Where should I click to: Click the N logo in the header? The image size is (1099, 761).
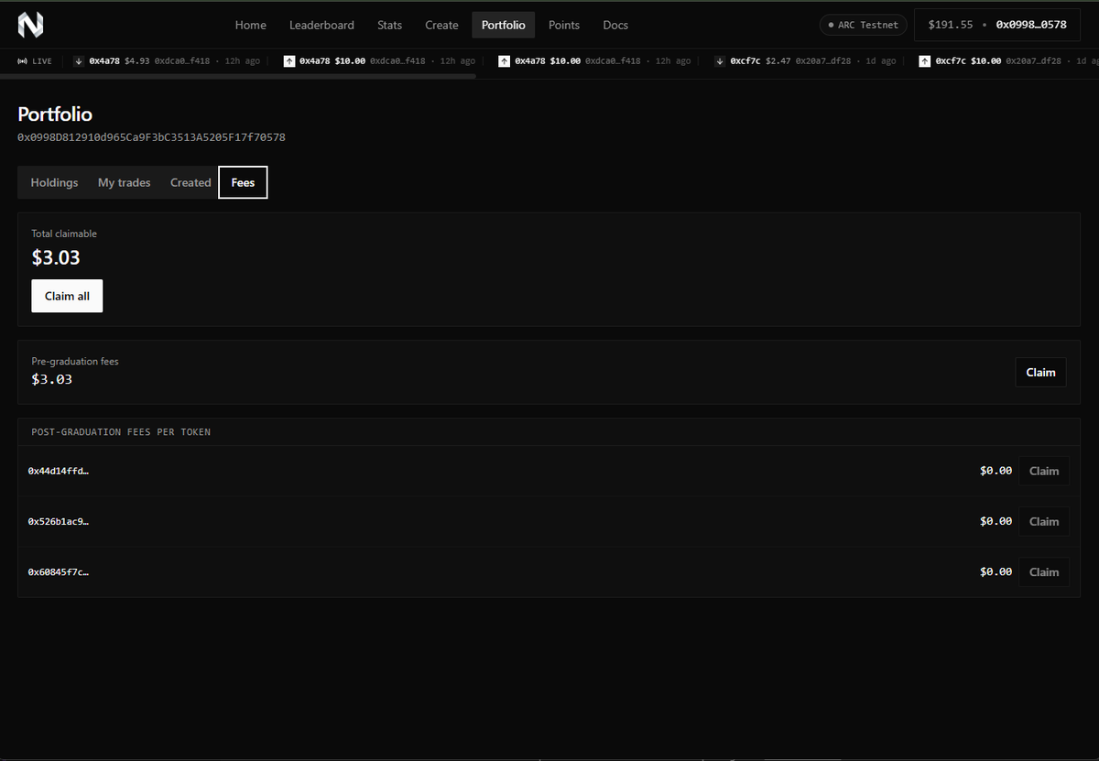click(x=31, y=25)
